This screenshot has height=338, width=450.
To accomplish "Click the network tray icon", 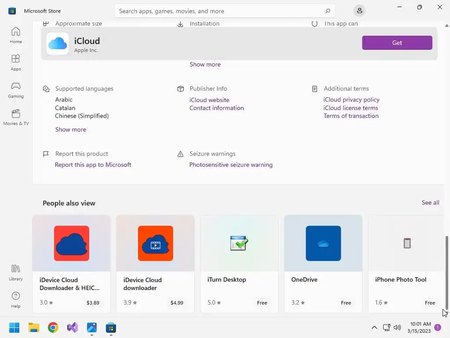I will pos(387,327).
